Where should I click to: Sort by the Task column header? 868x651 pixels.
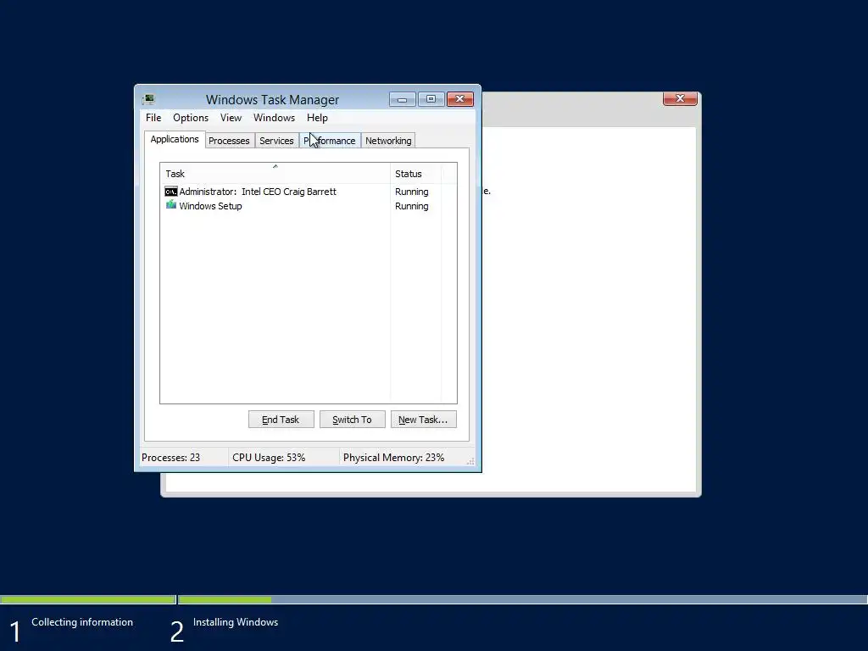pos(275,173)
